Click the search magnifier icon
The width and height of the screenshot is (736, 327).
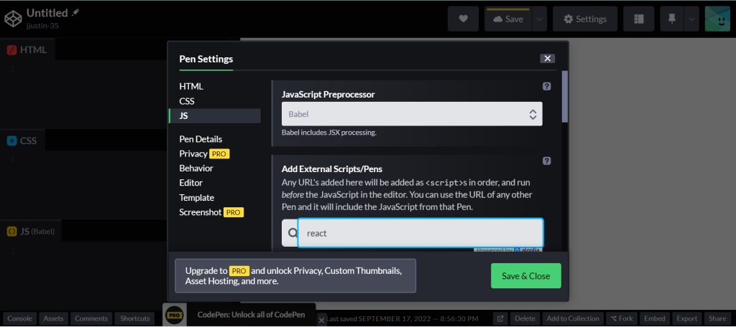click(x=293, y=233)
